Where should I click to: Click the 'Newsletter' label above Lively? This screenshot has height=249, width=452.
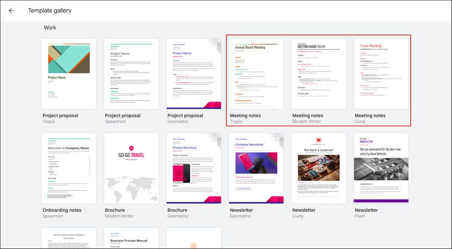pyautogui.click(x=304, y=210)
